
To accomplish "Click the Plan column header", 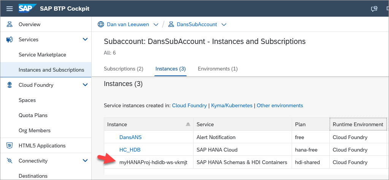I will 311,124.
